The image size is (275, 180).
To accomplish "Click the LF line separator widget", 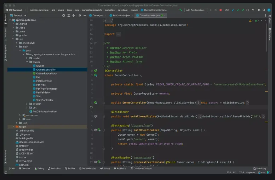I will [234, 173].
